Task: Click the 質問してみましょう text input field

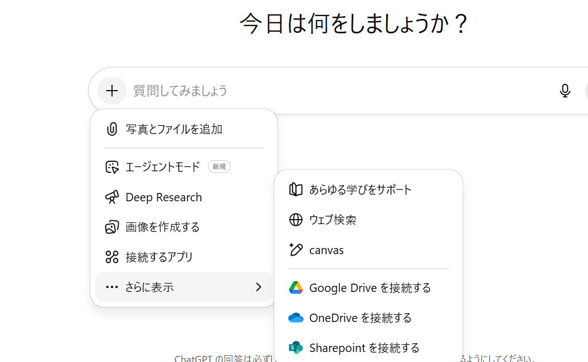Action: pyautogui.click(x=334, y=91)
